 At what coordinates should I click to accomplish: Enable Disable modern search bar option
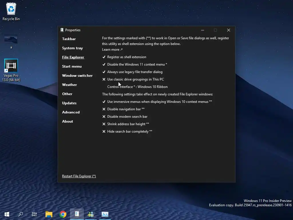pyautogui.click(x=125, y=117)
